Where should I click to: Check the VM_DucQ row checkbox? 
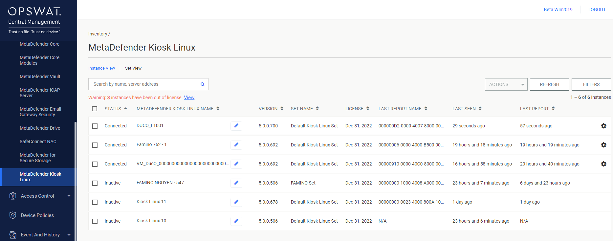(95, 164)
